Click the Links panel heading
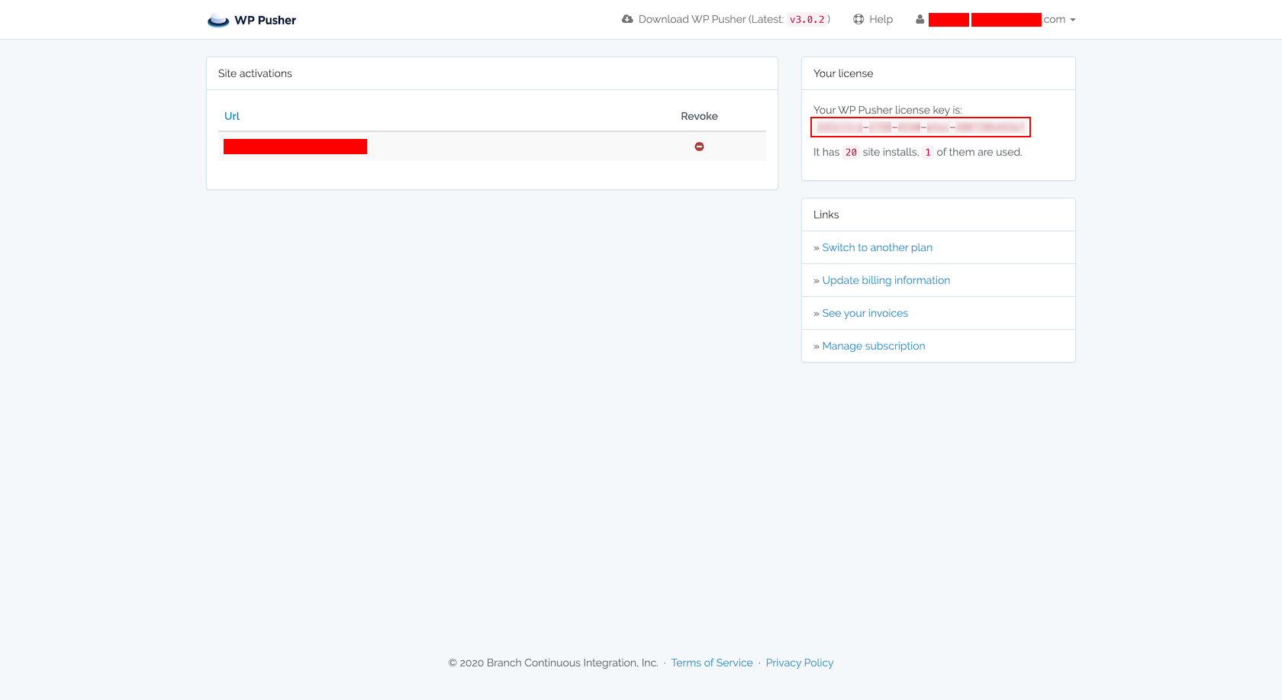The height and width of the screenshot is (700, 1282). (826, 215)
